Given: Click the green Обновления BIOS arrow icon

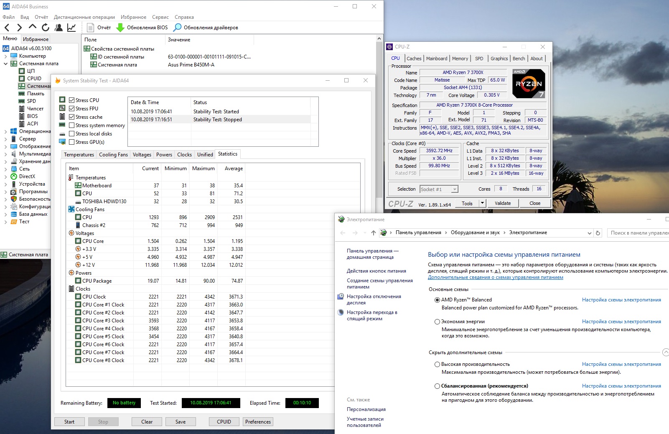Looking at the screenshot, I should click(x=120, y=28).
